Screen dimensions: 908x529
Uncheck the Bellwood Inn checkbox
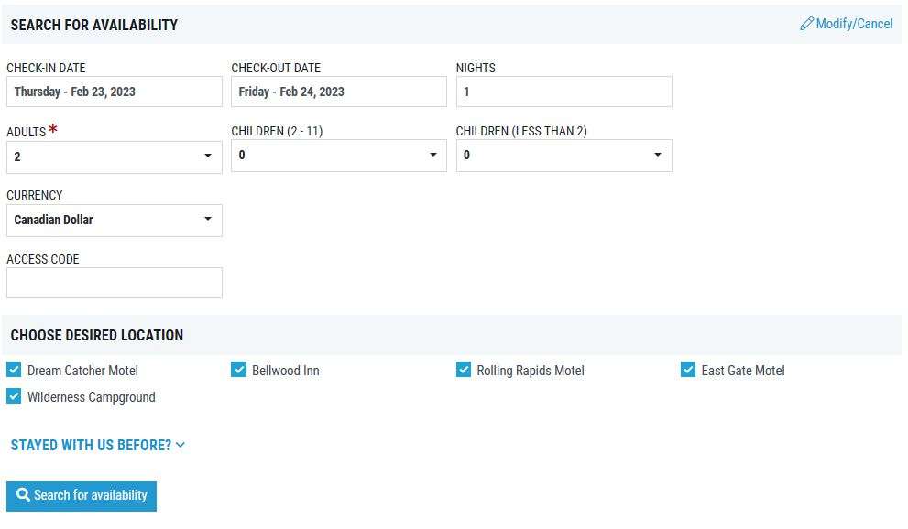238,370
